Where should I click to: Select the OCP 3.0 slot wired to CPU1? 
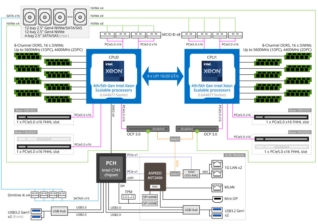tap(197, 128)
